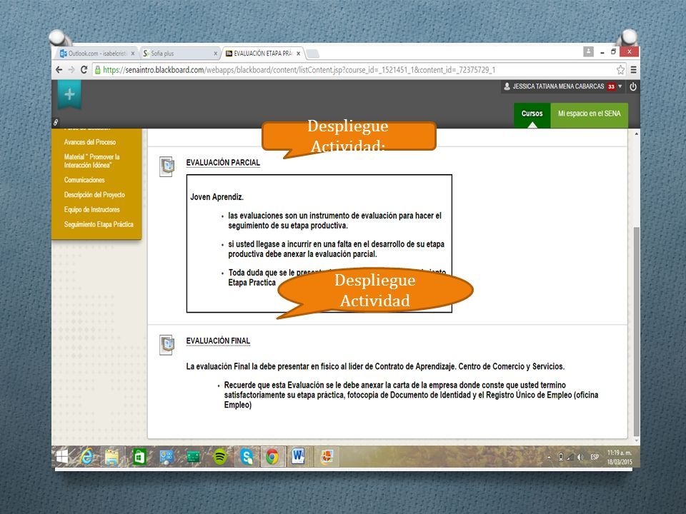The height and width of the screenshot is (514, 686).
Task: Open the EVALUACIÓN FINAL link
Action: (x=218, y=341)
